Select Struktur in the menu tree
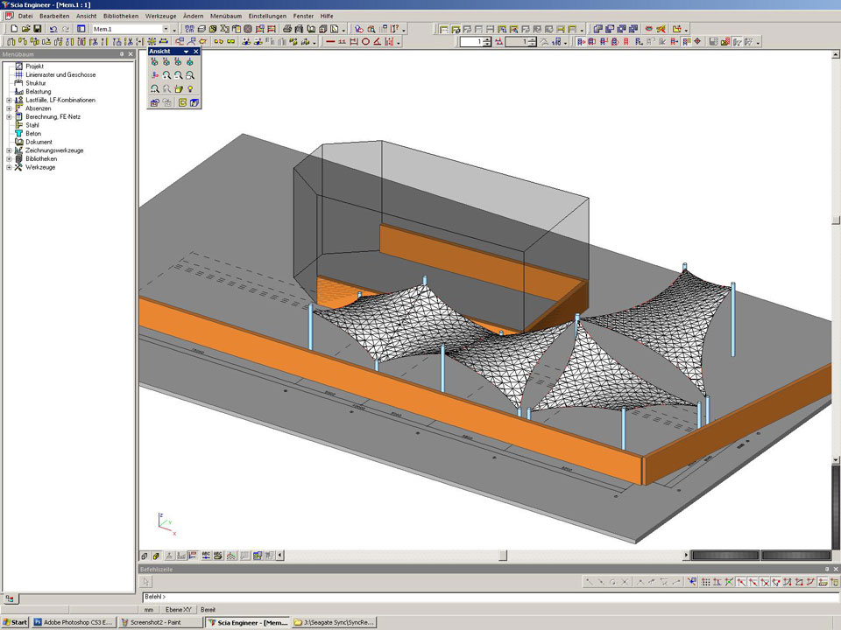 [37, 83]
